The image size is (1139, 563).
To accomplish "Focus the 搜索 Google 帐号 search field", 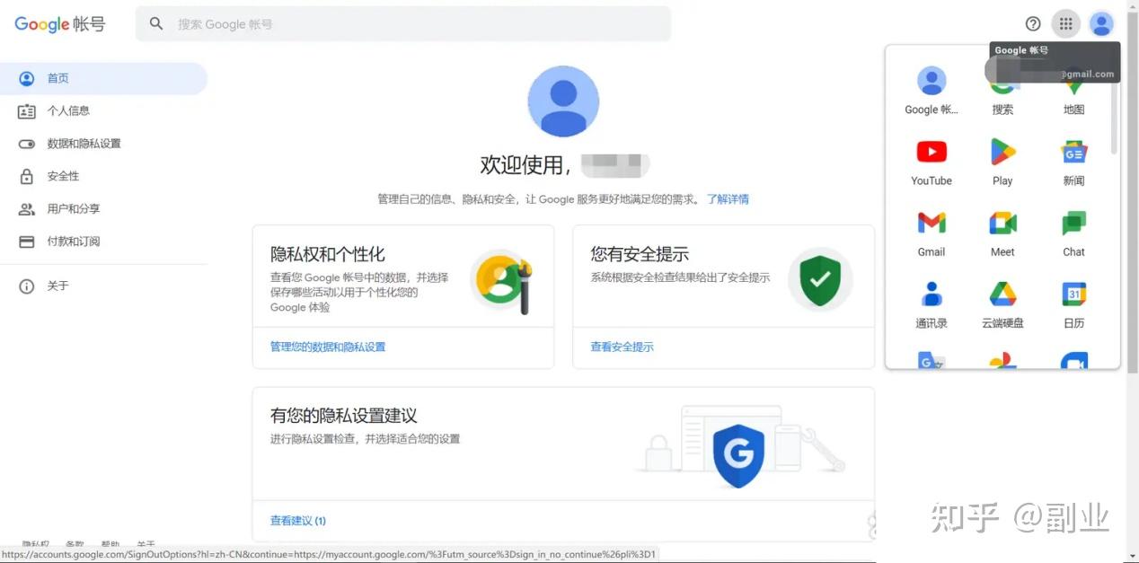I will [403, 24].
